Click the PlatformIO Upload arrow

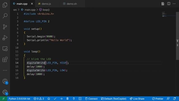point(61,98)
